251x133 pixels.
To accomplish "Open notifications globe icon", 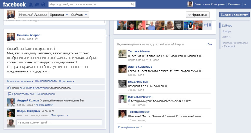I will [43, 5].
